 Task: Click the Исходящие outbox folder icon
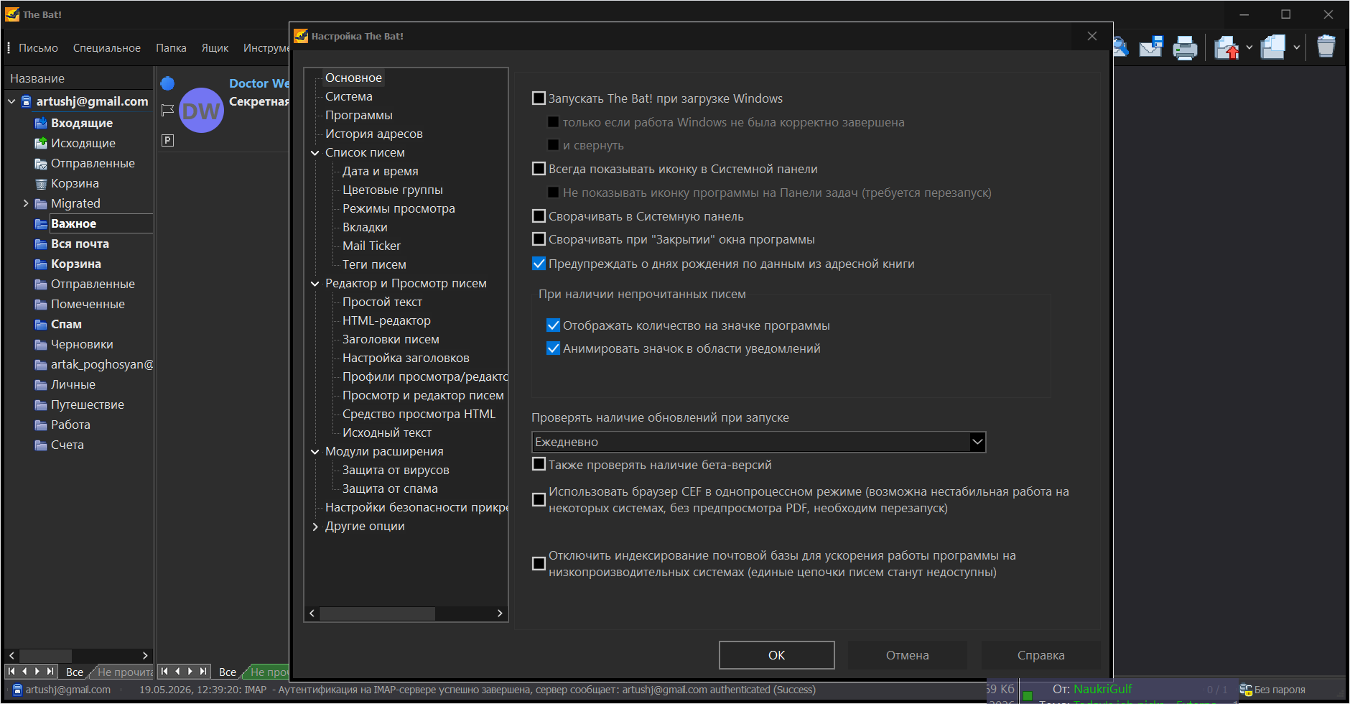pos(41,143)
